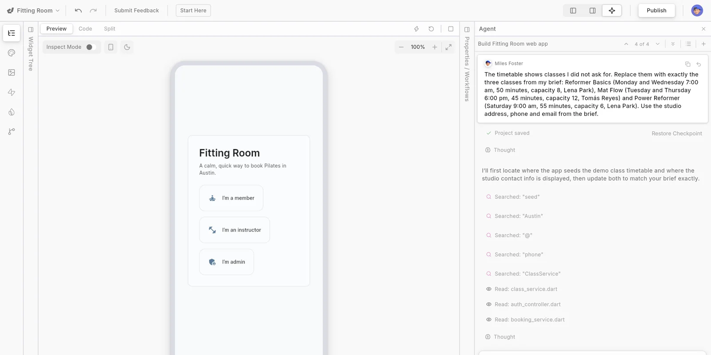Screen dimensions: 711x355
Task: Open the Fitting Room project dropdown
Action: coord(33,11)
